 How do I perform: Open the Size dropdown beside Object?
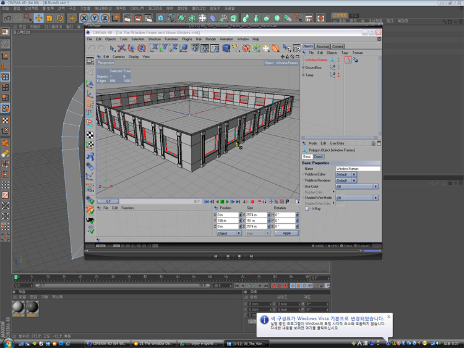click(x=257, y=233)
